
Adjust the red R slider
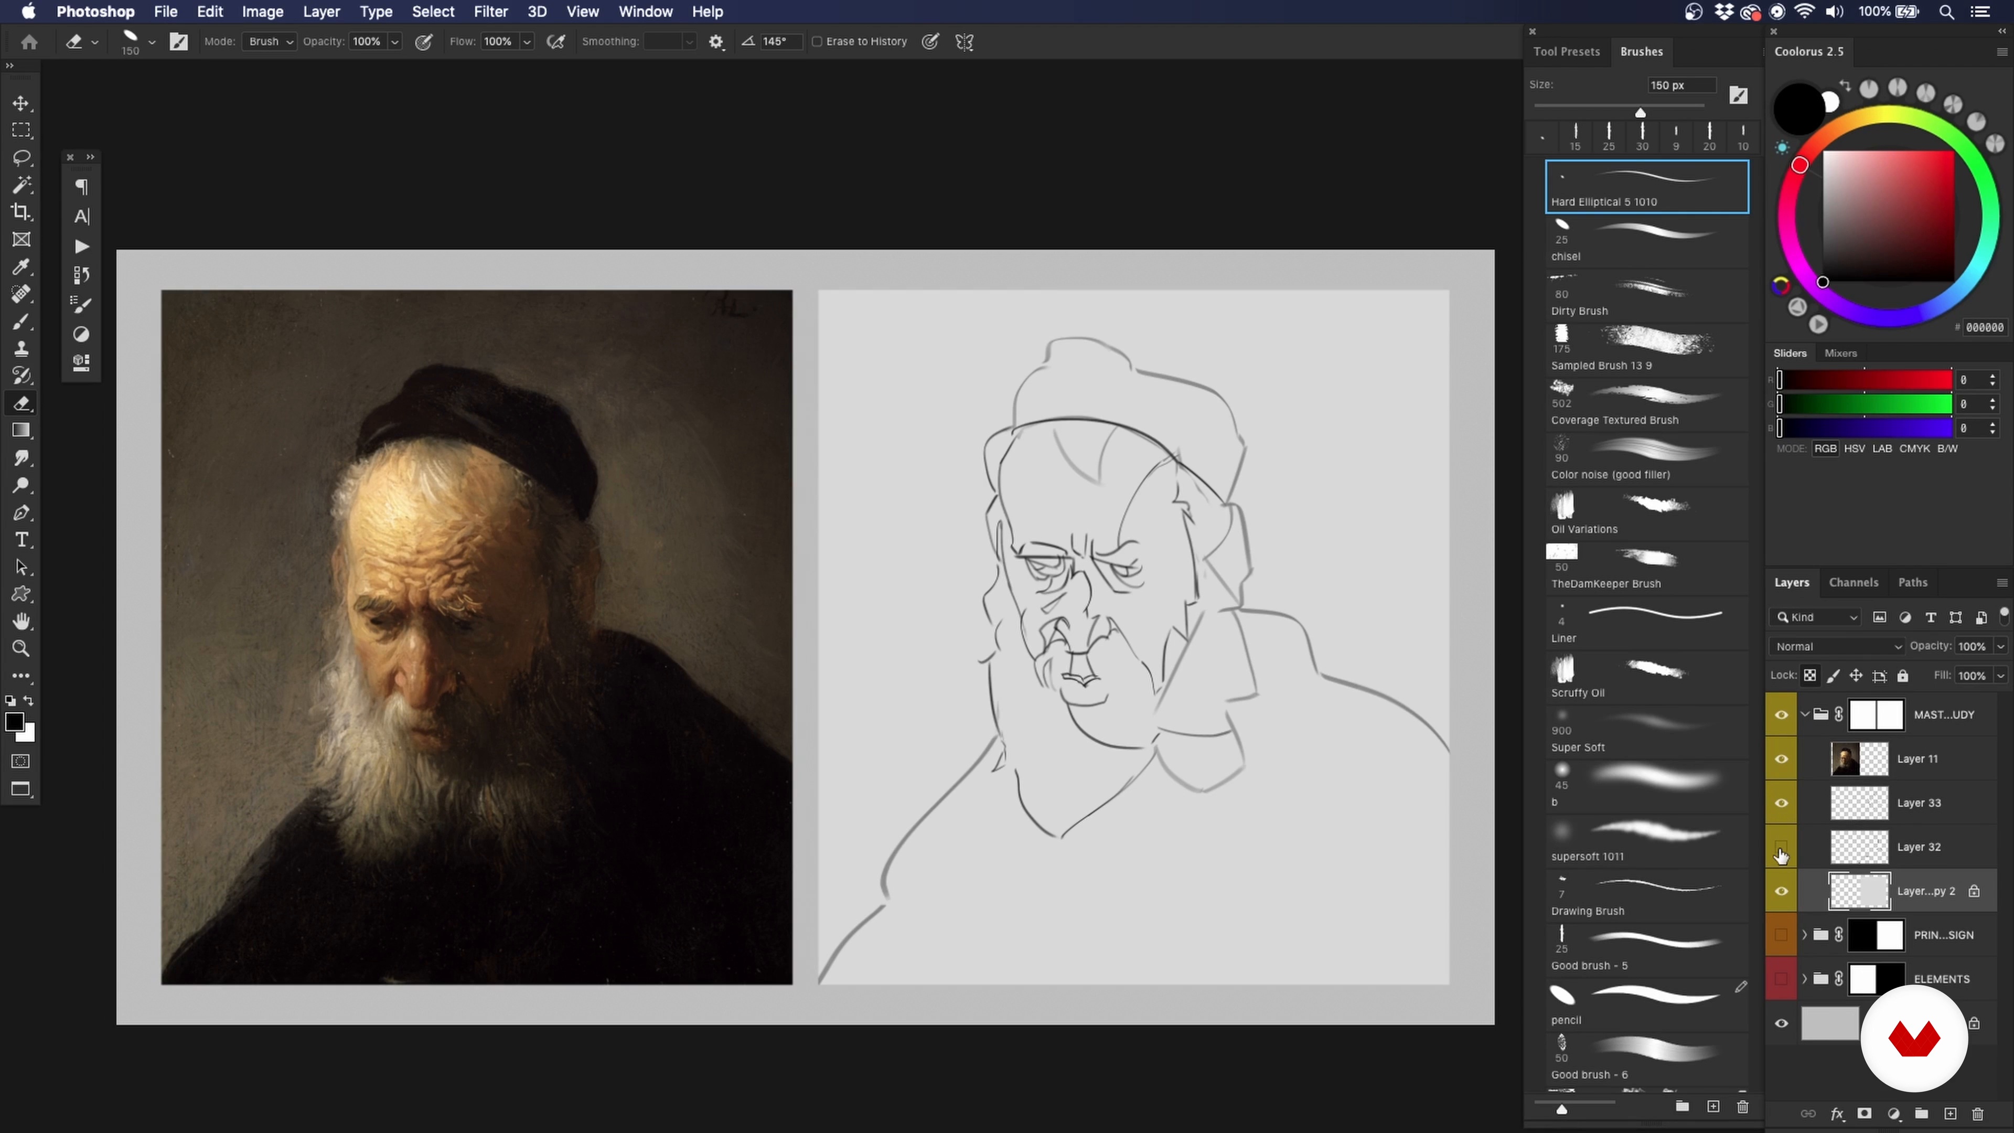coord(1865,380)
